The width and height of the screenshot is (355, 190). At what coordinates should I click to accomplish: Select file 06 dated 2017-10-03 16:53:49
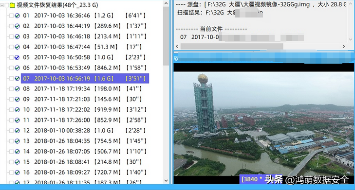tap(85, 68)
